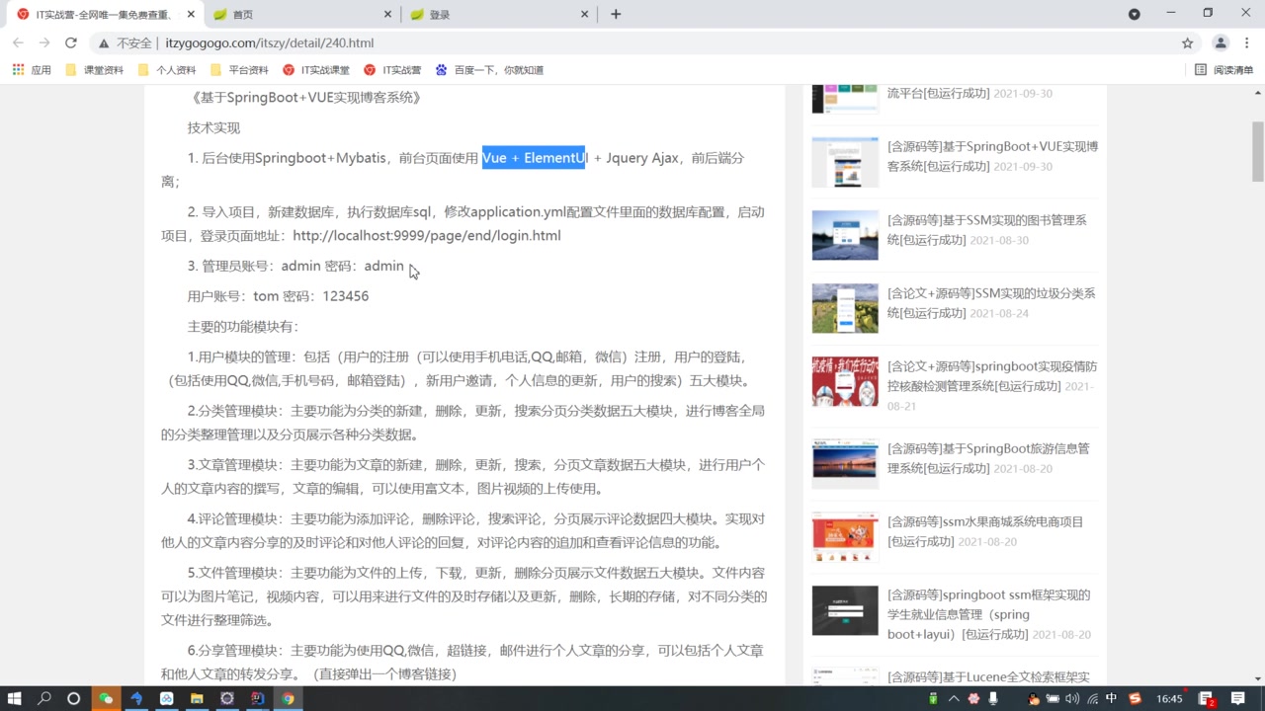Click the not-secure warning icon in address bar

(x=104, y=43)
